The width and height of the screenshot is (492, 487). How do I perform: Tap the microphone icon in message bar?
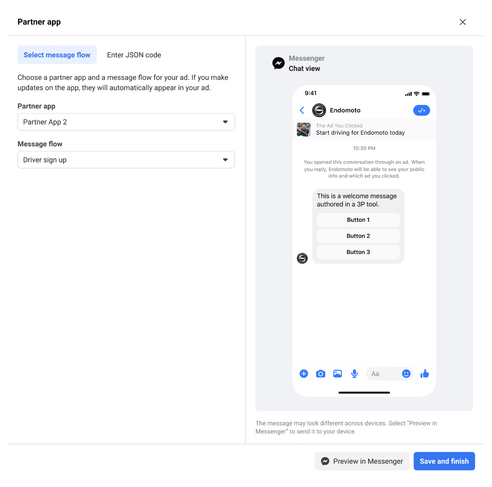pyautogui.click(x=354, y=374)
